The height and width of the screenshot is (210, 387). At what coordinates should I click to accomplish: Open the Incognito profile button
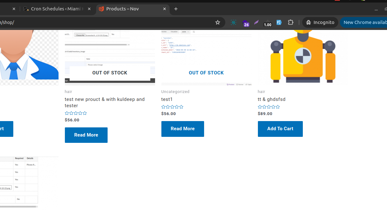point(320,22)
